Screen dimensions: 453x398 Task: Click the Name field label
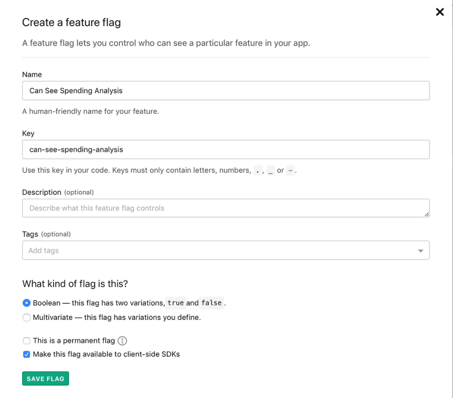32,75
